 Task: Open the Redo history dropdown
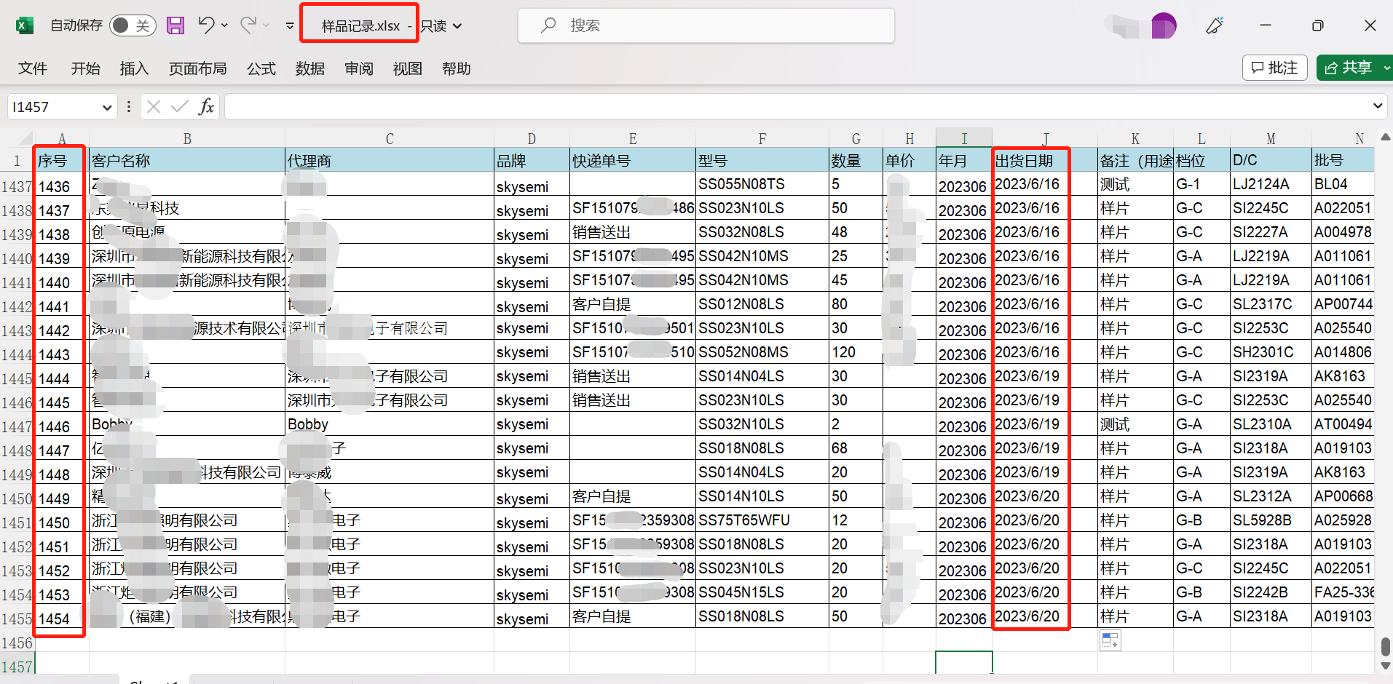click(267, 25)
